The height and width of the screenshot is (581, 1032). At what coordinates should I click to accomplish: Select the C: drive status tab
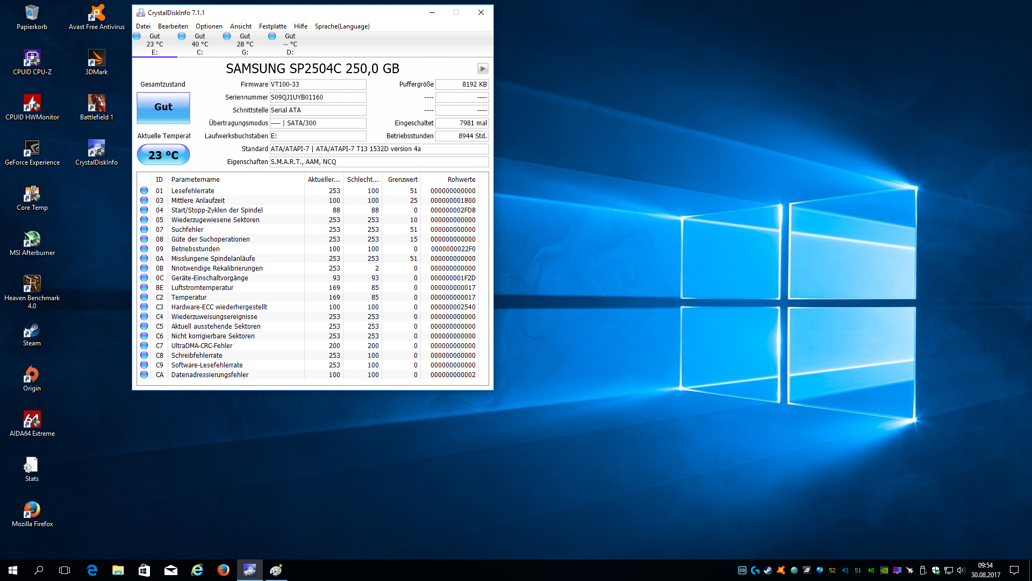pos(199,44)
